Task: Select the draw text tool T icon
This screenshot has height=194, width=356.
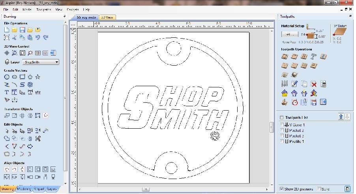Action: tap(7, 92)
